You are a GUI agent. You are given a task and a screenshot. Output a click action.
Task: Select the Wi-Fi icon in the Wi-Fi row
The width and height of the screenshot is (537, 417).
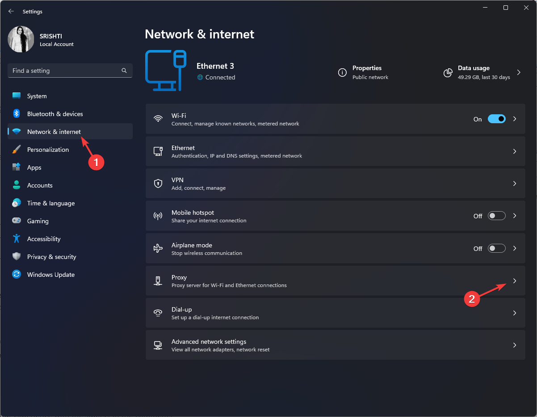[x=158, y=119]
